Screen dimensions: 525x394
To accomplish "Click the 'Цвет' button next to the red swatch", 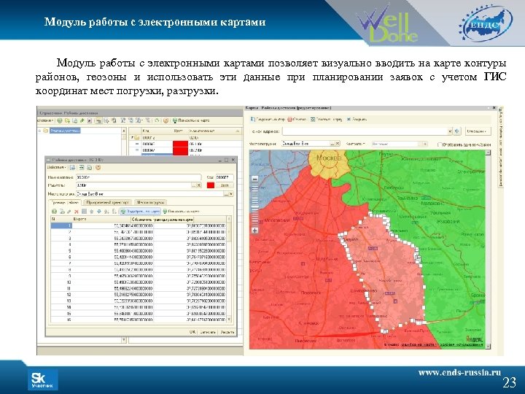I will click(225, 185).
